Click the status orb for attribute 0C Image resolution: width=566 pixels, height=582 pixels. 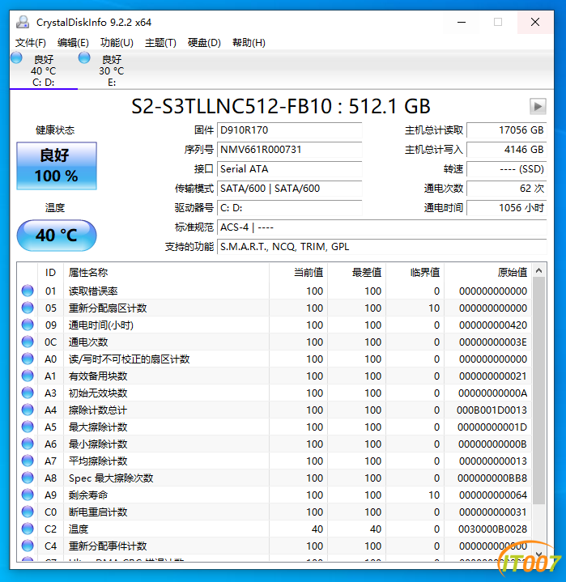(28, 342)
